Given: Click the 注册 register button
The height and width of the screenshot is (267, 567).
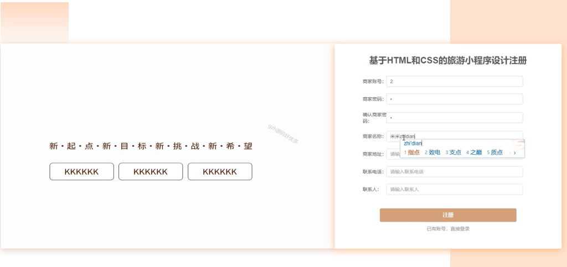Looking at the screenshot, I should (448, 215).
